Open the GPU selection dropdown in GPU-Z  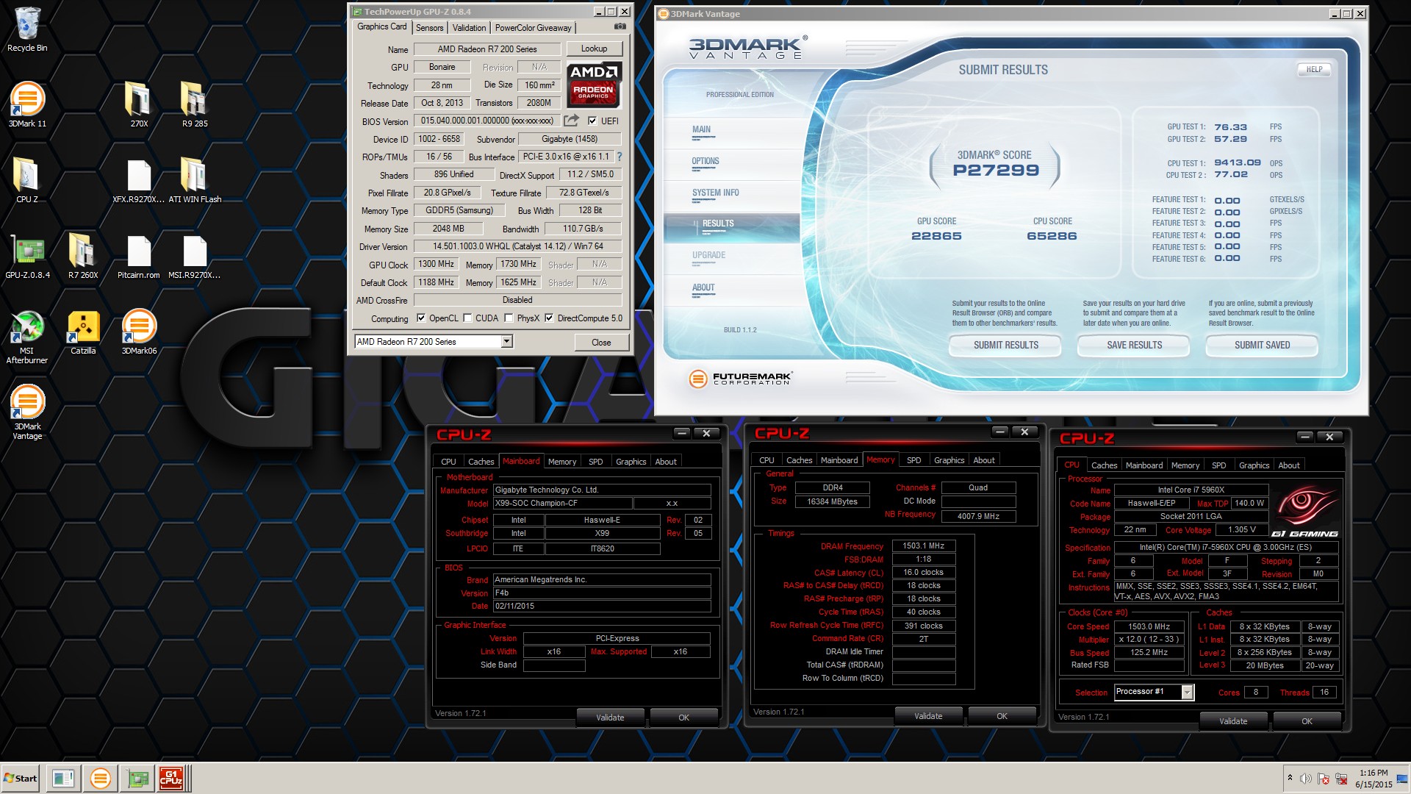pos(506,342)
